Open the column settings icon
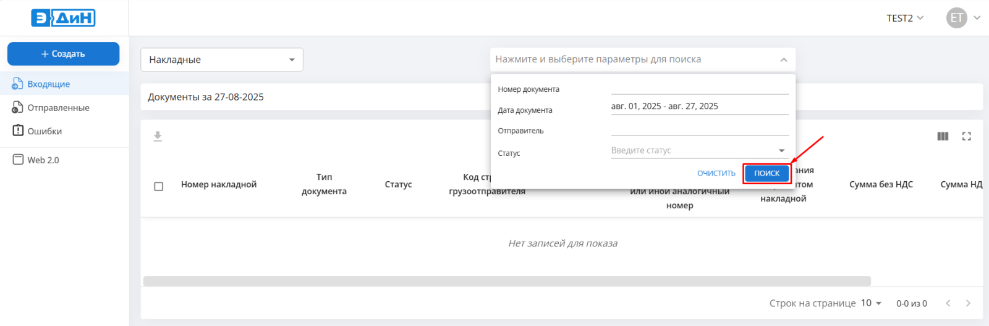 click(x=943, y=136)
